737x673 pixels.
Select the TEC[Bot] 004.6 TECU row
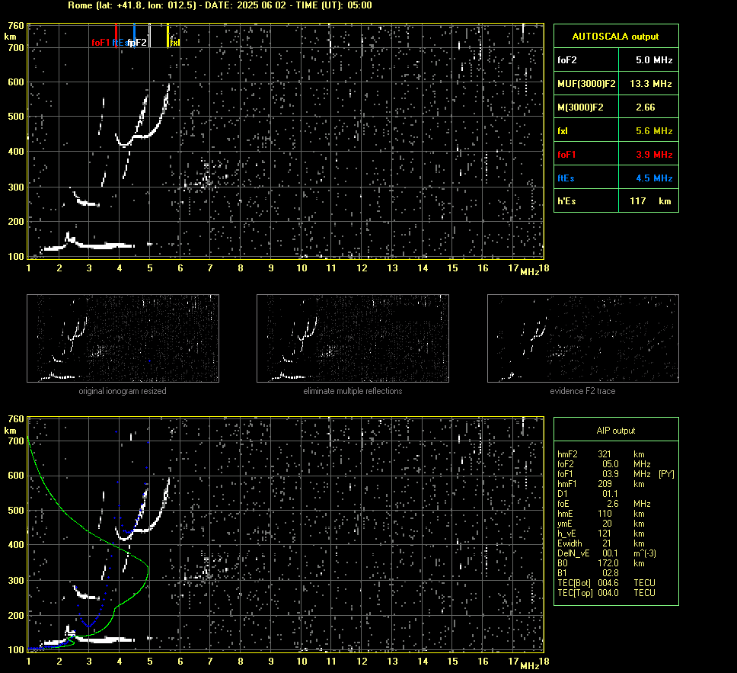pyautogui.click(x=606, y=582)
